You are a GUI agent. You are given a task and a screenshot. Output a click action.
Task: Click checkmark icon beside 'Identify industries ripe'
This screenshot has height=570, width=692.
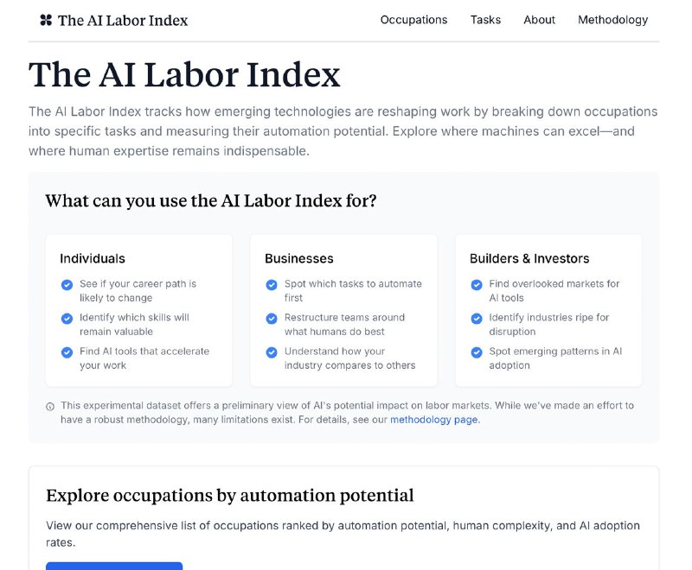[x=477, y=319]
